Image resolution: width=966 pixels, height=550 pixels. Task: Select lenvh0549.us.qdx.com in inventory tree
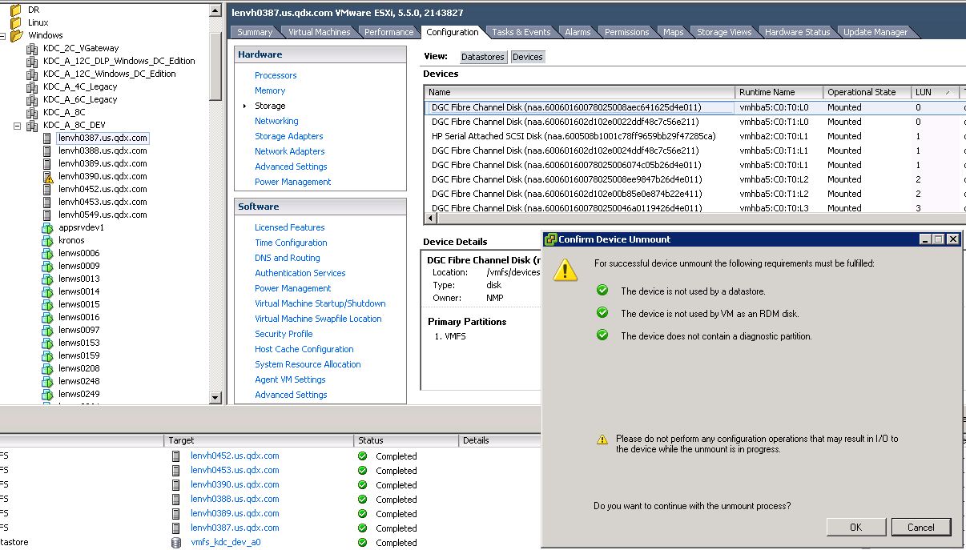coord(103,215)
